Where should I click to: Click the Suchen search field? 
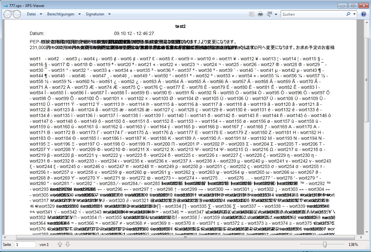click(312, 14)
